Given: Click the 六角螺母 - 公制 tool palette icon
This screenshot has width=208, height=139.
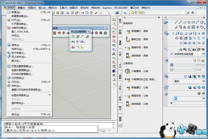Looking at the screenshot, I should click(x=128, y=71).
